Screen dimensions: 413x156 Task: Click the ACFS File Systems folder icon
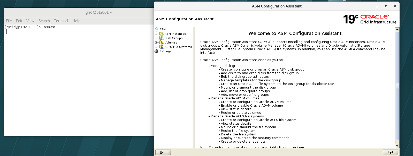[162, 47]
